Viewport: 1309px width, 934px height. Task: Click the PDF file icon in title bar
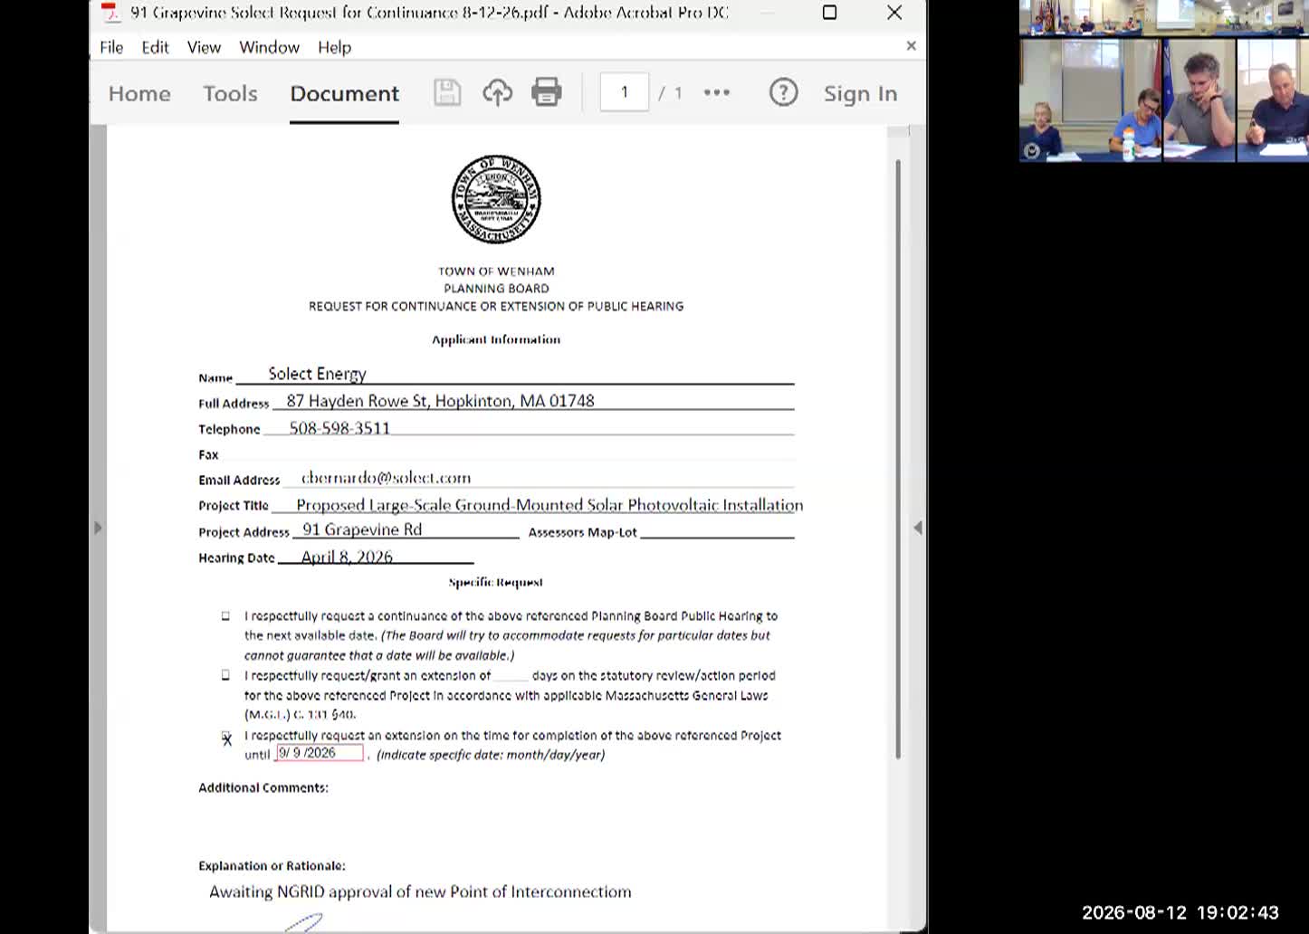[x=110, y=13]
